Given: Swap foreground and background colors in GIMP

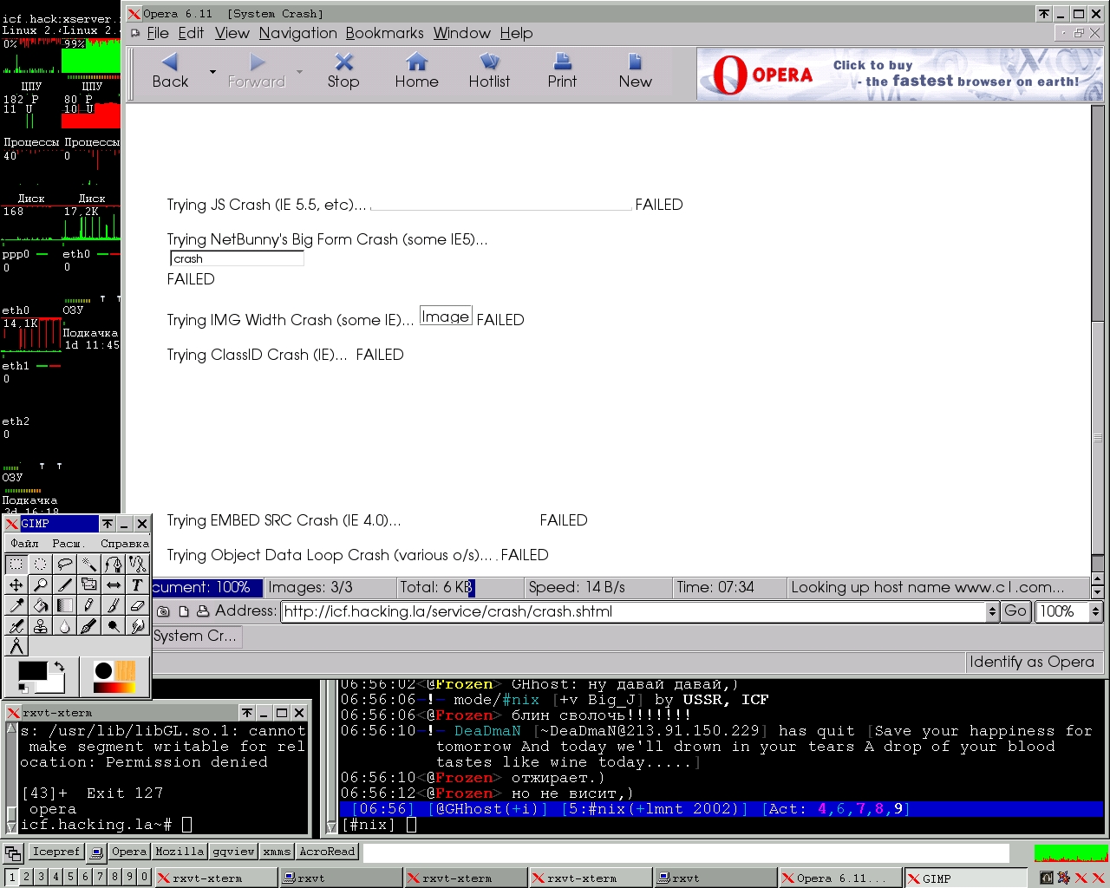Looking at the screenshot, I should pos(59,667).
